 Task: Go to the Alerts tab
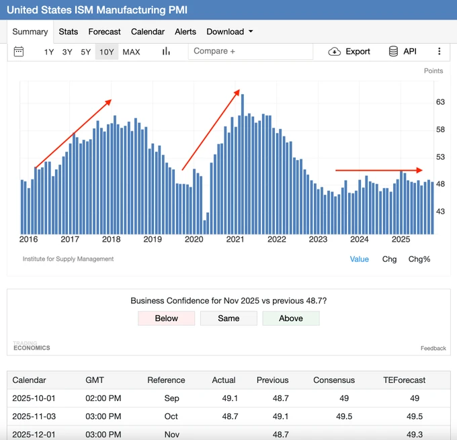(x=185, y=32)
